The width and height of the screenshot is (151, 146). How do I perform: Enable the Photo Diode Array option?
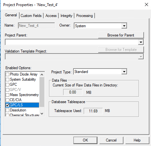click(x=7, y=74)
